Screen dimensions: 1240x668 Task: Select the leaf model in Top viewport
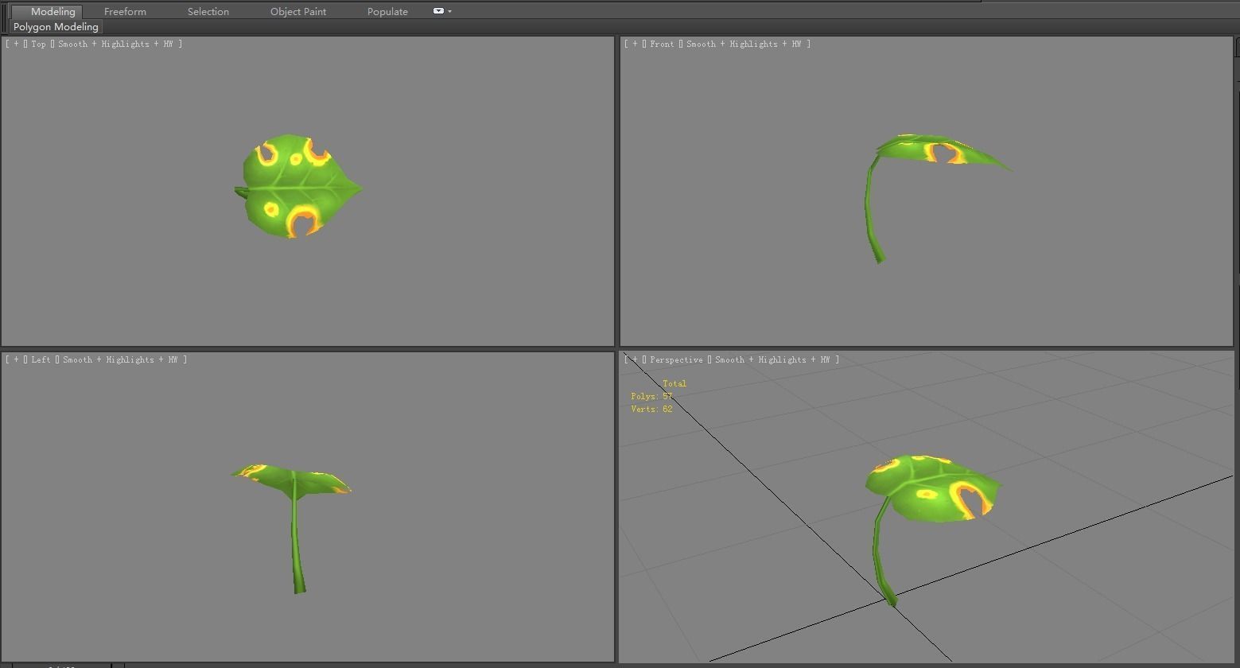tap(298, 187)
